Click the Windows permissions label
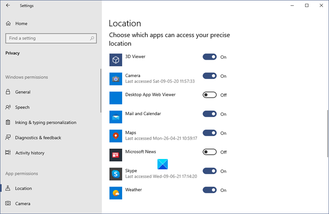 (x=27, y=77)
